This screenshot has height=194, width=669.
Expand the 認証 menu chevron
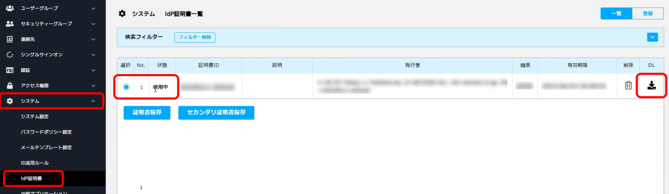tap(93, 70)
